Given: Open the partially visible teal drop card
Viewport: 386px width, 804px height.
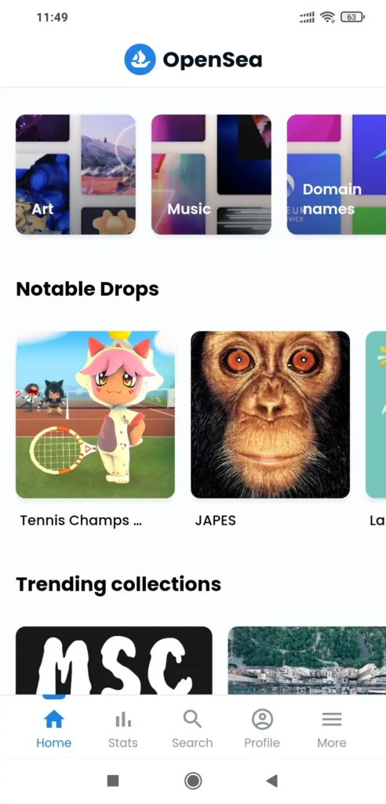Looking at the screenshot, I should click(x=376, y=415).
